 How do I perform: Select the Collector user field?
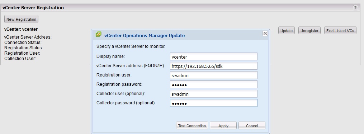pos(214,94)
